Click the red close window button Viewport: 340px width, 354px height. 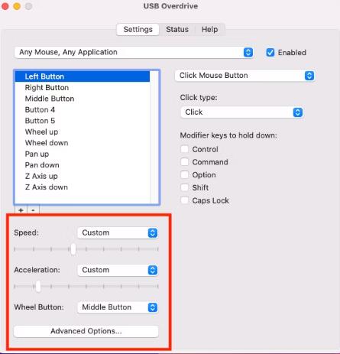pyautogui.click(x=5, y=6)
